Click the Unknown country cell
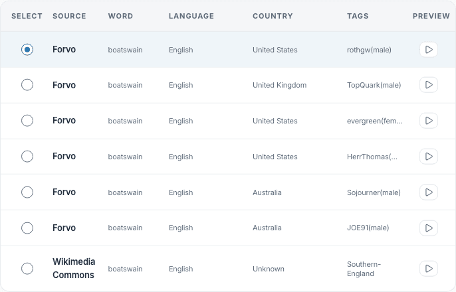456x292 pixels. click(269, 269)
